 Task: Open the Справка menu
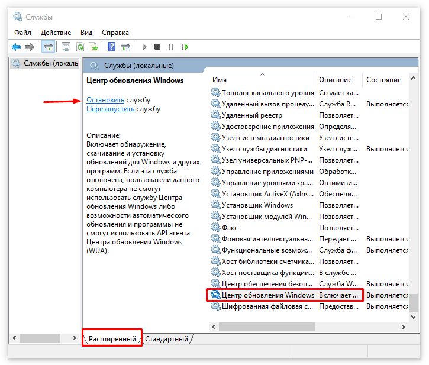tap(115, 33)
